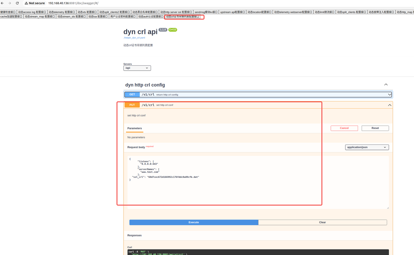414x255 pixels.
Task: Open the ./helper_dyn_crl.yaml link
Action: (134, 38)
